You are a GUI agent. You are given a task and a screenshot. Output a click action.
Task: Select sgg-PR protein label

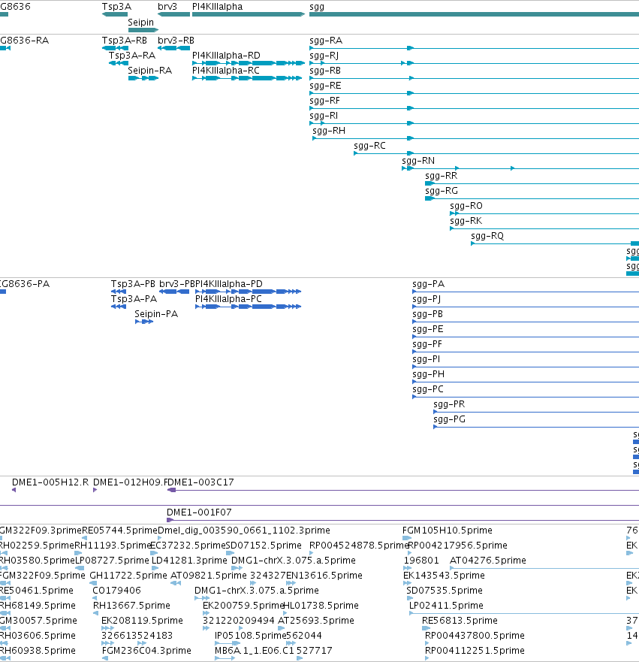coord(449,404)
